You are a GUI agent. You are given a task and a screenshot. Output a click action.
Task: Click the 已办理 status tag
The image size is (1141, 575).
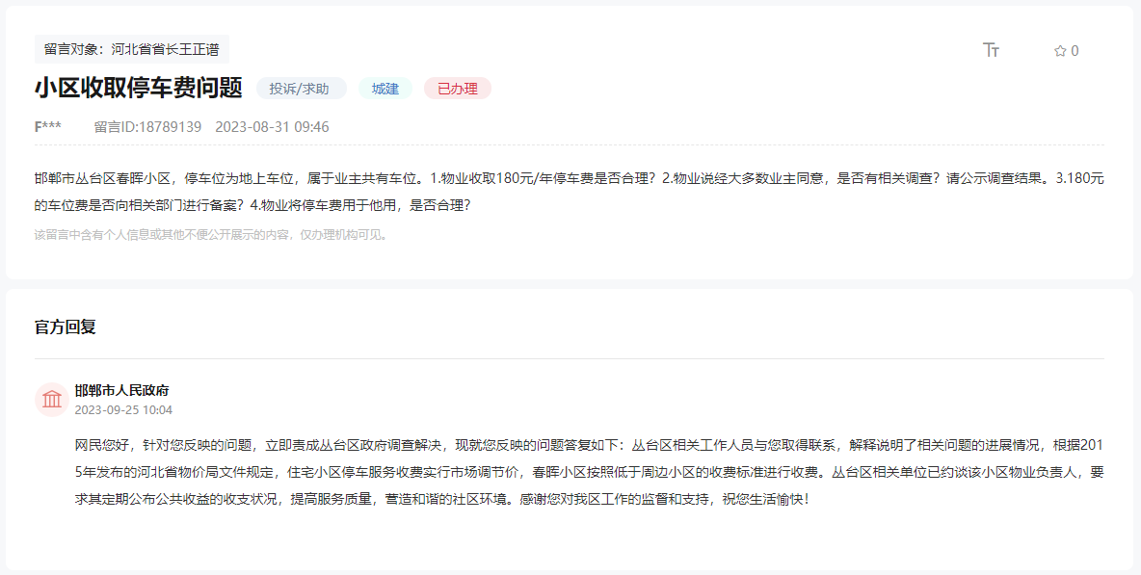tap(457, 89)
